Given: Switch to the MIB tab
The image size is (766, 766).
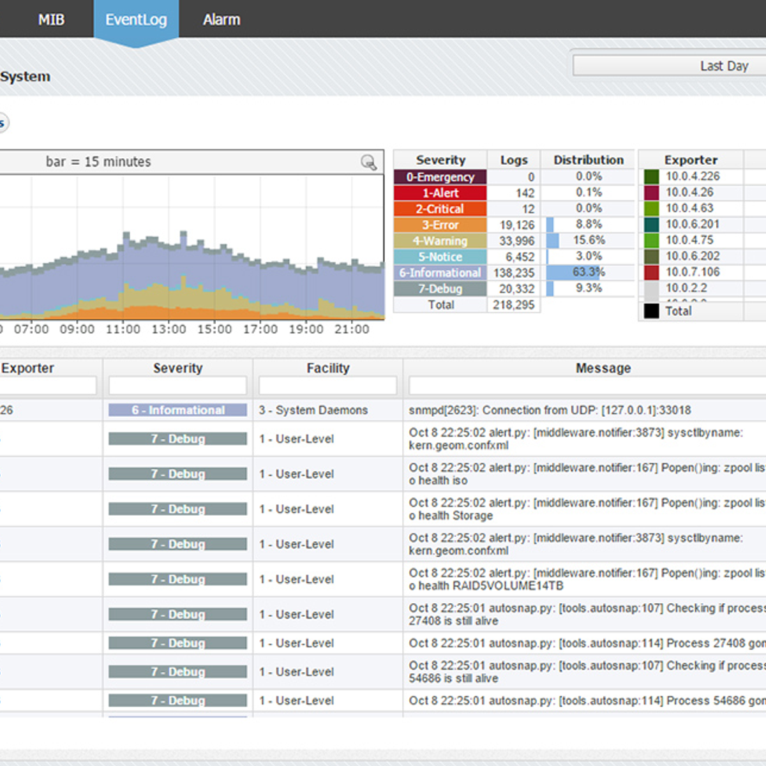Looking at the screenshot, I should coord(51,20).
